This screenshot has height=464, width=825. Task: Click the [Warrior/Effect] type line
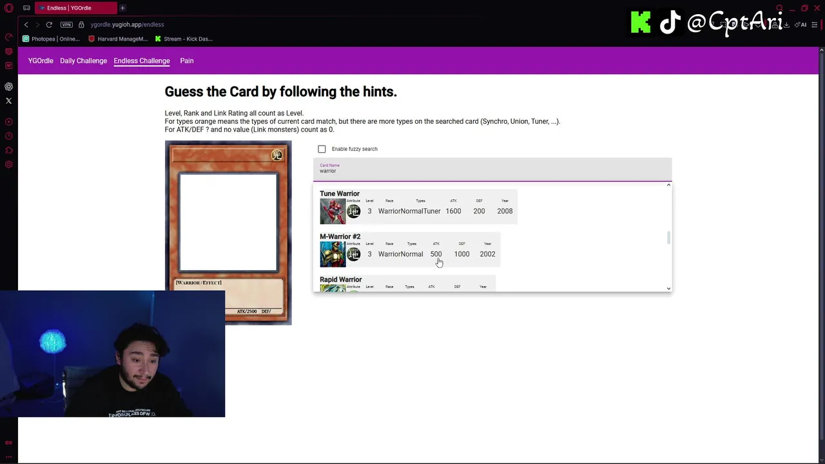pyautogui.click(x=199, y=283)
